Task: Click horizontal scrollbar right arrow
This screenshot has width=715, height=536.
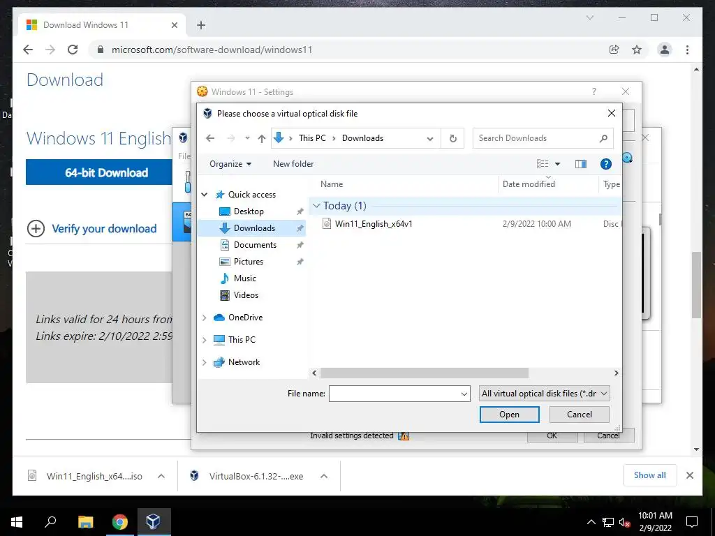Action: click(x=616, y=373)
